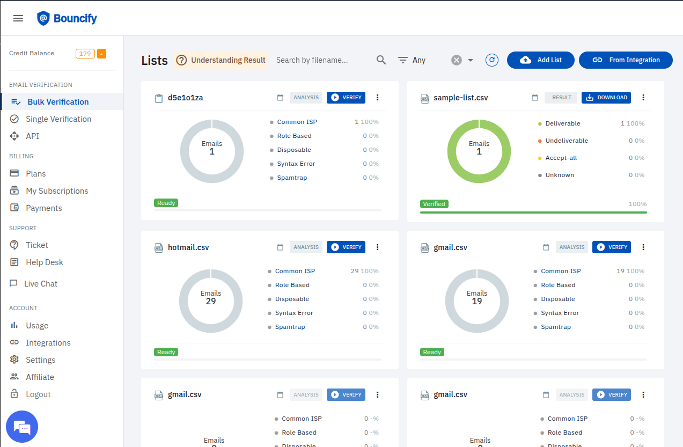Download results for sample-list.csv
This screenshot has width=683, height=447.
pos(606,98)
